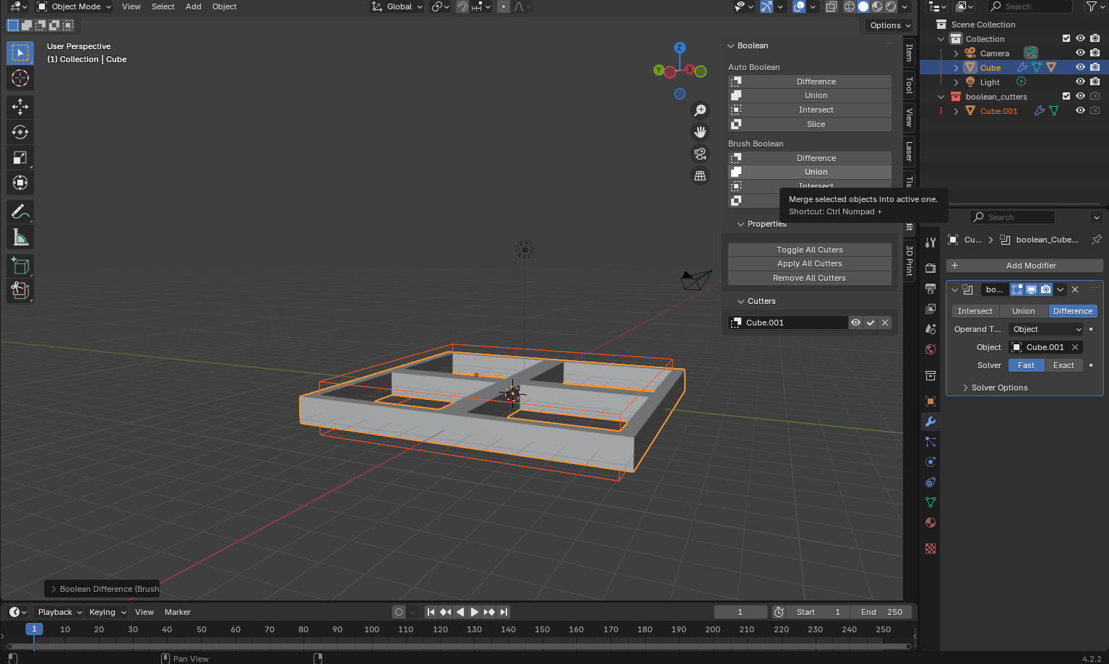Click Brush Boolean Union button

(x=810, y=172)
